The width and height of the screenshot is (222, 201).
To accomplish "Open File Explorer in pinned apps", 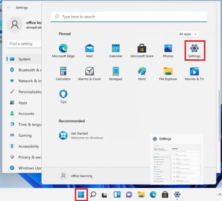I will click(168, 73).
